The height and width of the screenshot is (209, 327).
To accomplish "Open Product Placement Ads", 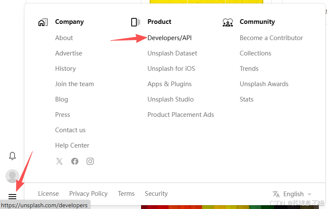I will pyautogui.click(x=181, y=115).
